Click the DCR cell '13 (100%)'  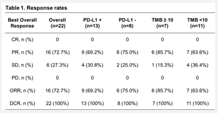(x=92, y=104)
